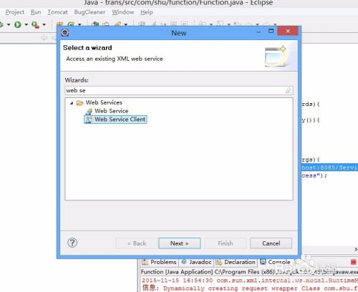Viewport: 358px width, 292px height.
Task: Close the New dialog window
Action: coord(288,31)
